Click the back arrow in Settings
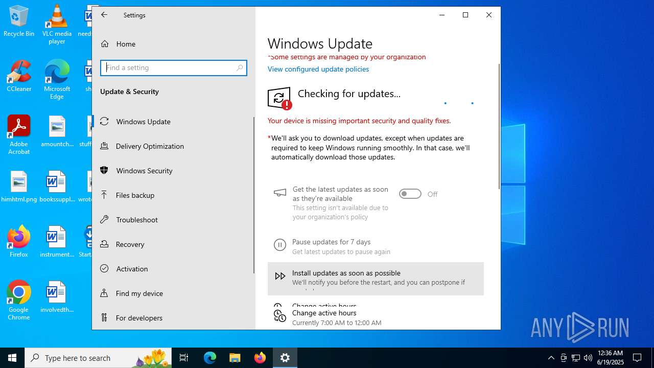 (104, 15)
